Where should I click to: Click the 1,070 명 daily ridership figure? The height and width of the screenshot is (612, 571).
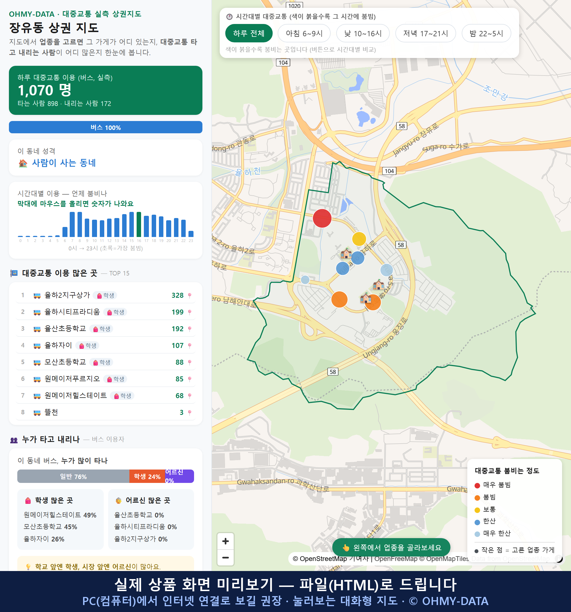(45, 90)
